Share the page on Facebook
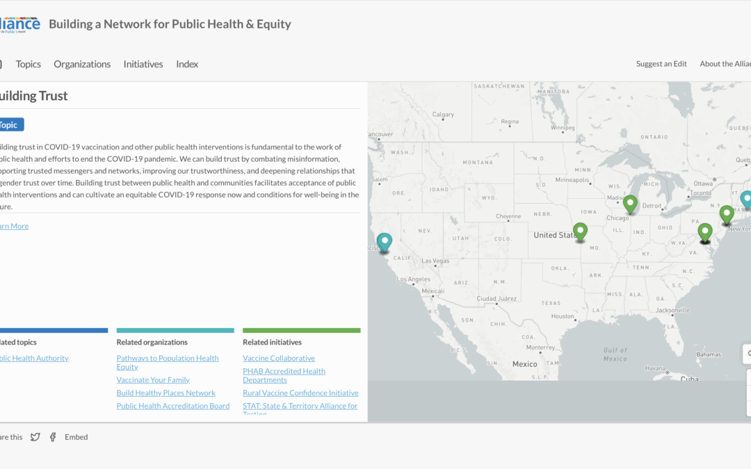This screenshot has height=469, width=751. [x=53, y=437]
